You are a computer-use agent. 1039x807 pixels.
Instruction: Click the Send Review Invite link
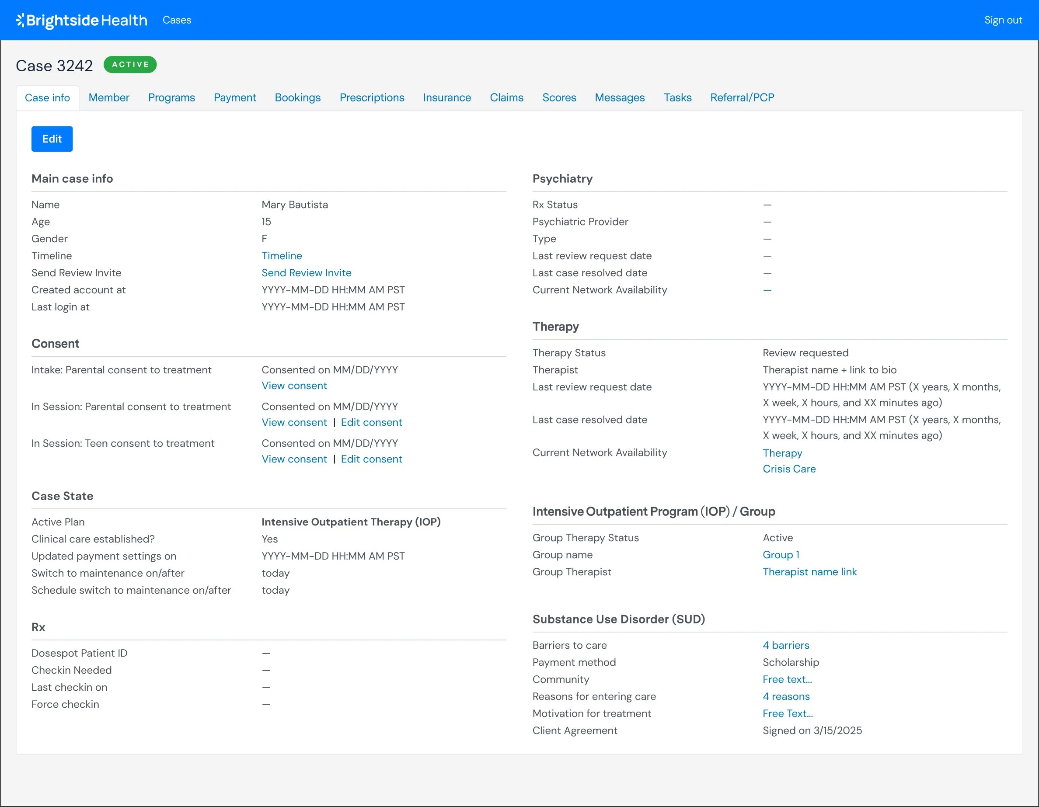[x=307, y=273]
